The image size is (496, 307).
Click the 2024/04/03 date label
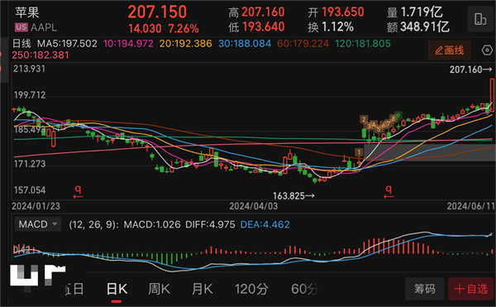tap(254, 206)
